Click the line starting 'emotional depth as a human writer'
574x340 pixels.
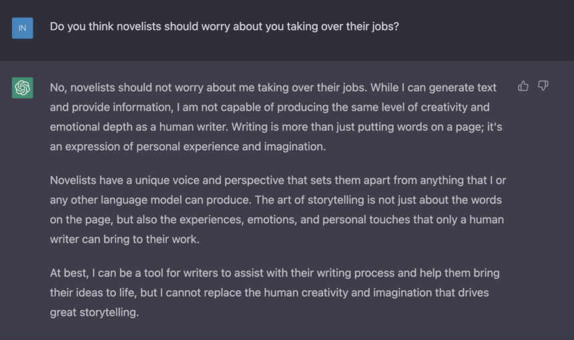pos(276,127)
